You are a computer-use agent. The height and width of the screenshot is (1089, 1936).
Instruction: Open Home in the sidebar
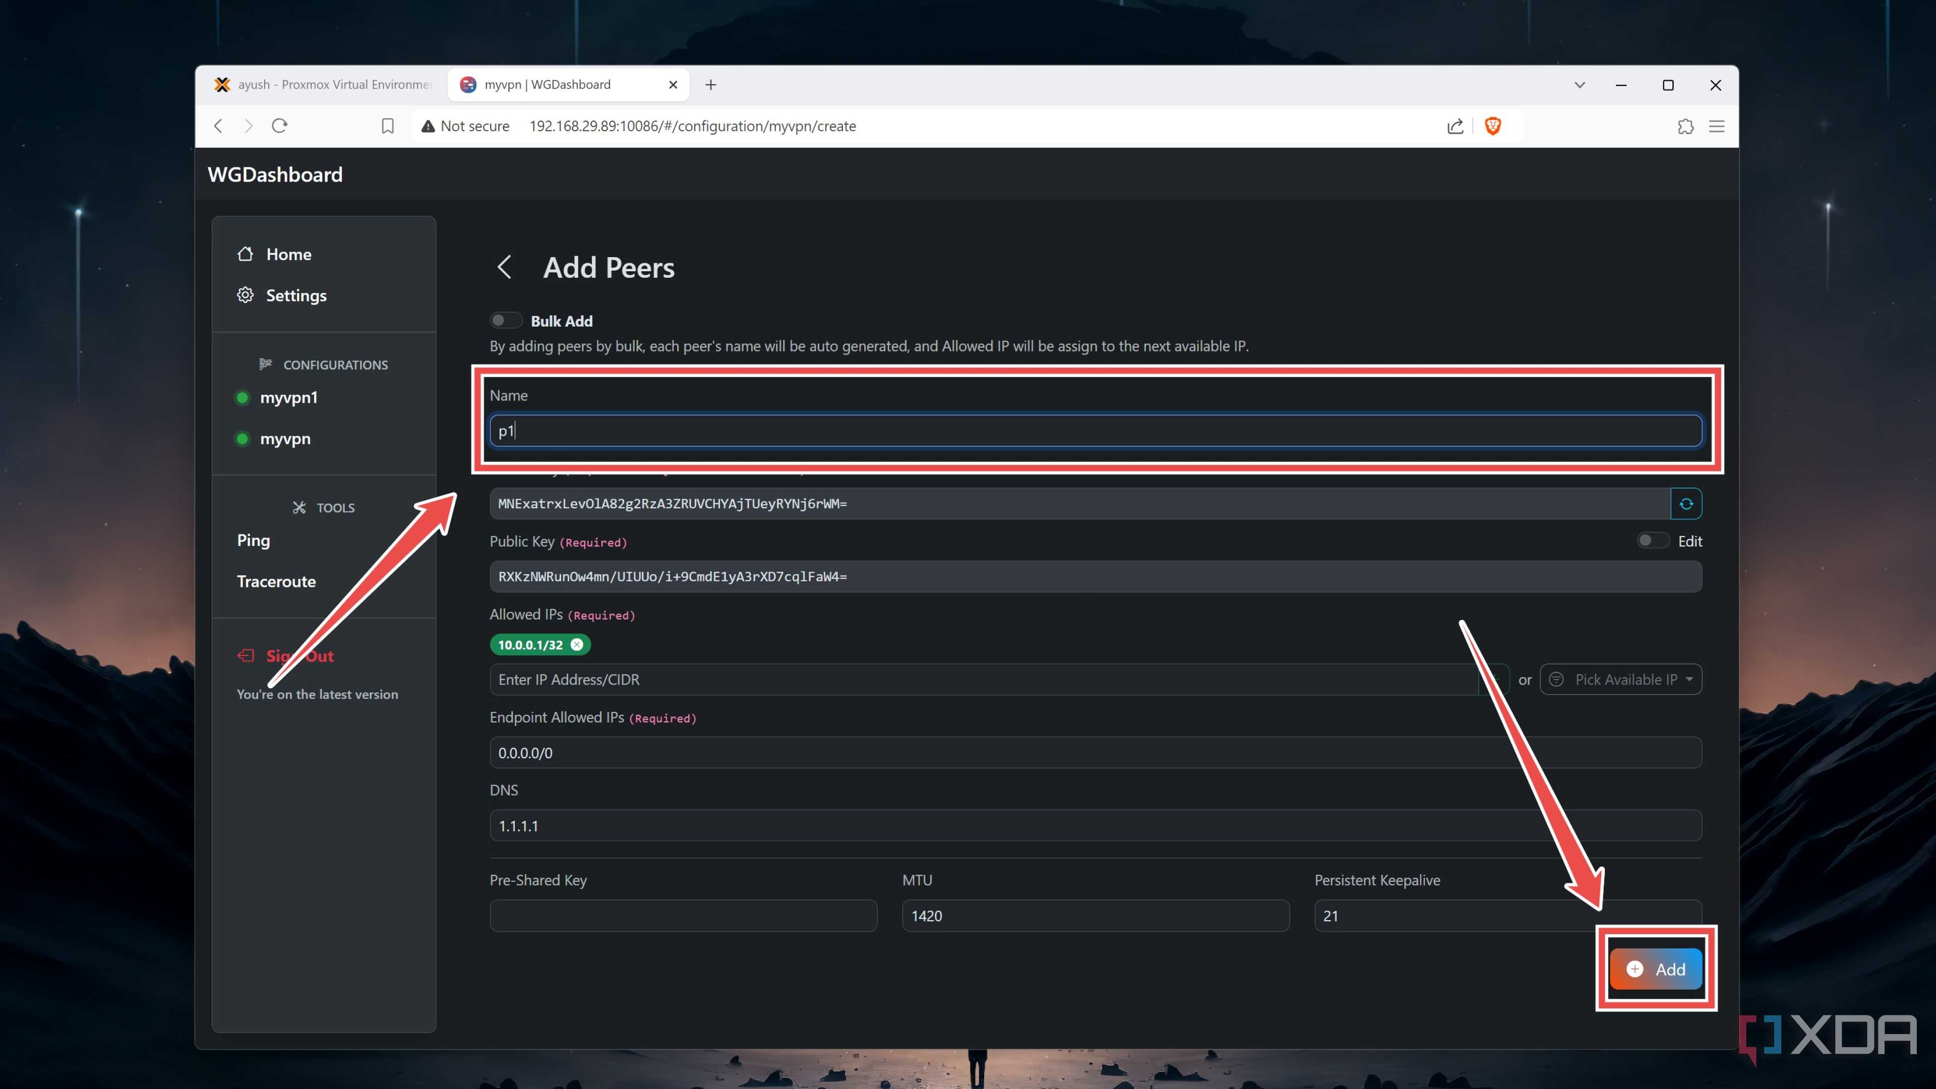288,254
